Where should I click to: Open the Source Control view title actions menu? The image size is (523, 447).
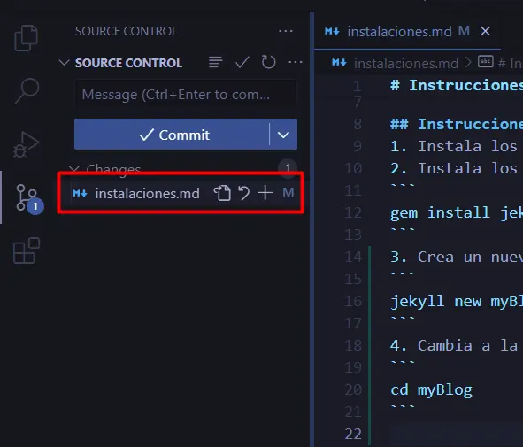coord(286,31)
